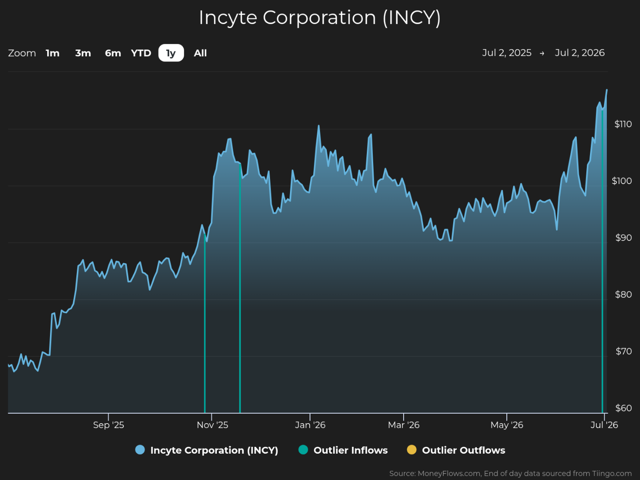640x480 pixels.
Task: Toggle the Incyte Corporation (INCY) legend series
Action: pyautogui.click(x=207, y=450)
